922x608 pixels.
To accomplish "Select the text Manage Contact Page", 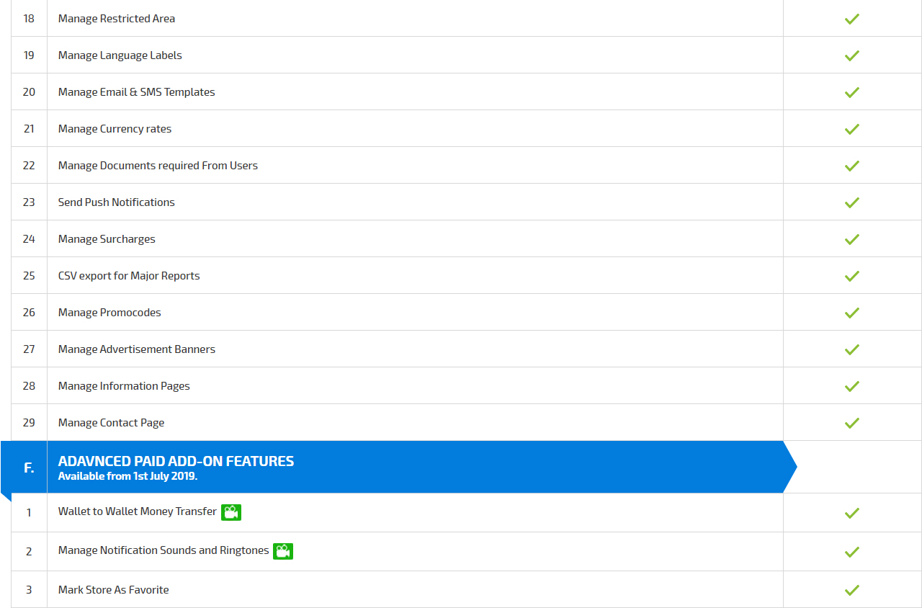I will click(x=112, y=423).
